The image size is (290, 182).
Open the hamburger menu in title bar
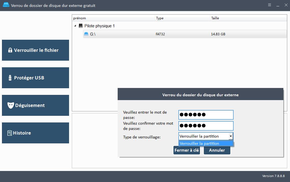pos(270,5)
